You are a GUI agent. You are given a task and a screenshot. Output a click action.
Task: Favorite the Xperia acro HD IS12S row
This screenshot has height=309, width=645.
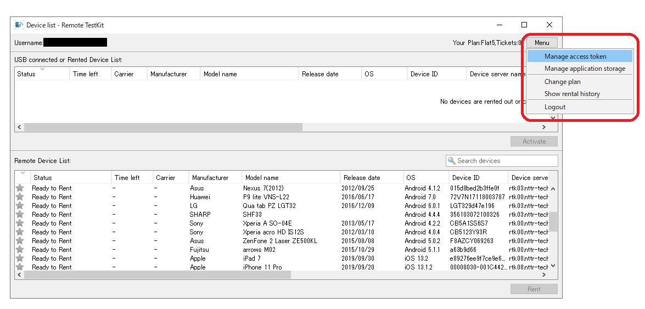click(x=20, y=232)
